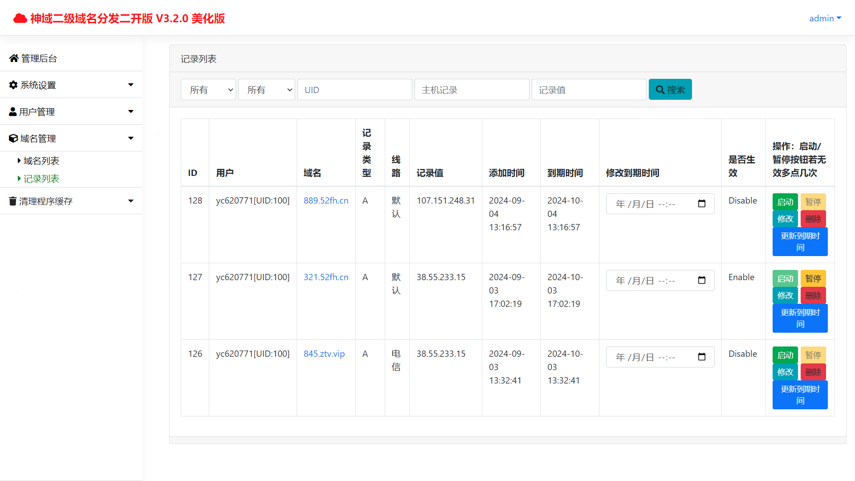
Task: Open the 889.52fh.cn domain link
Action: coord(326,201)
